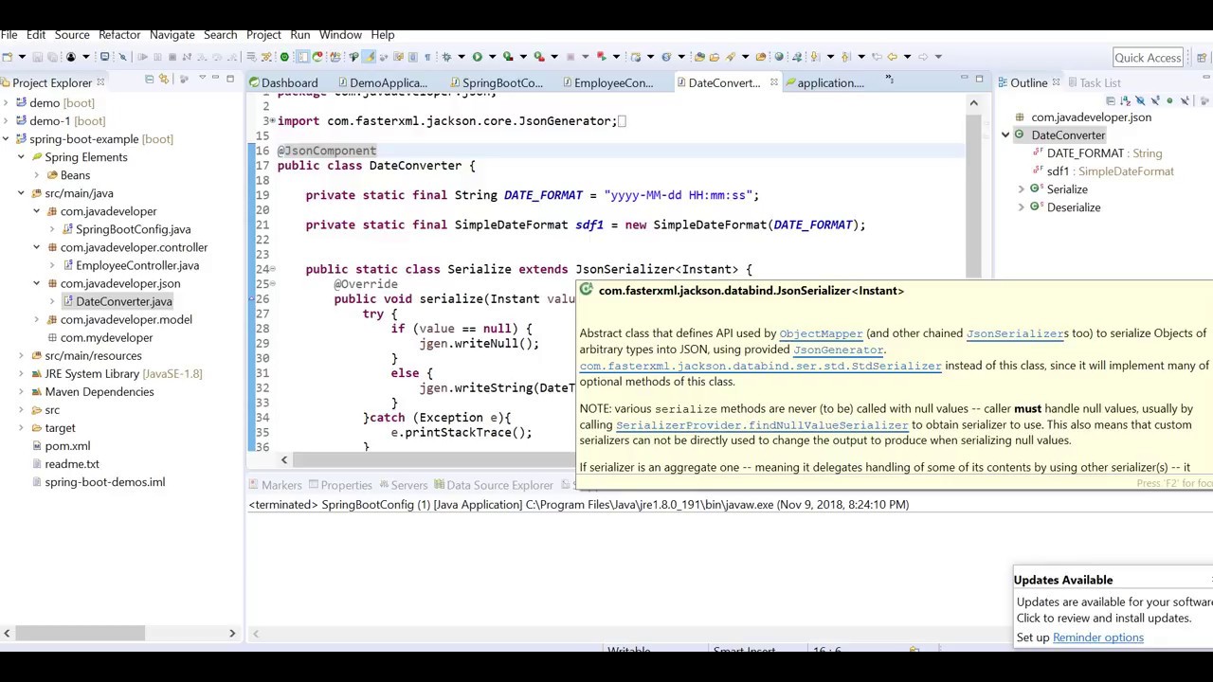Image resolution: width=1213 pixels, height=682 pixels.
Task: Close the DateConverter editor tab
Action: pos(773,82)
